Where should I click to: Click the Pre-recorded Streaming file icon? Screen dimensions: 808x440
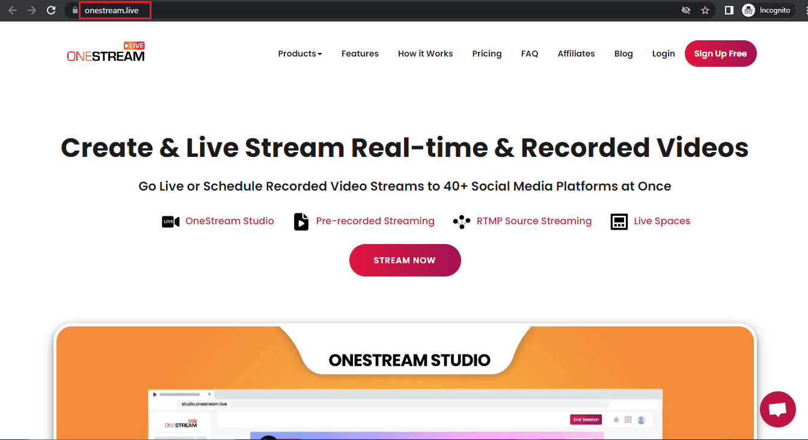pyautogui.click(x=301, y=222)
